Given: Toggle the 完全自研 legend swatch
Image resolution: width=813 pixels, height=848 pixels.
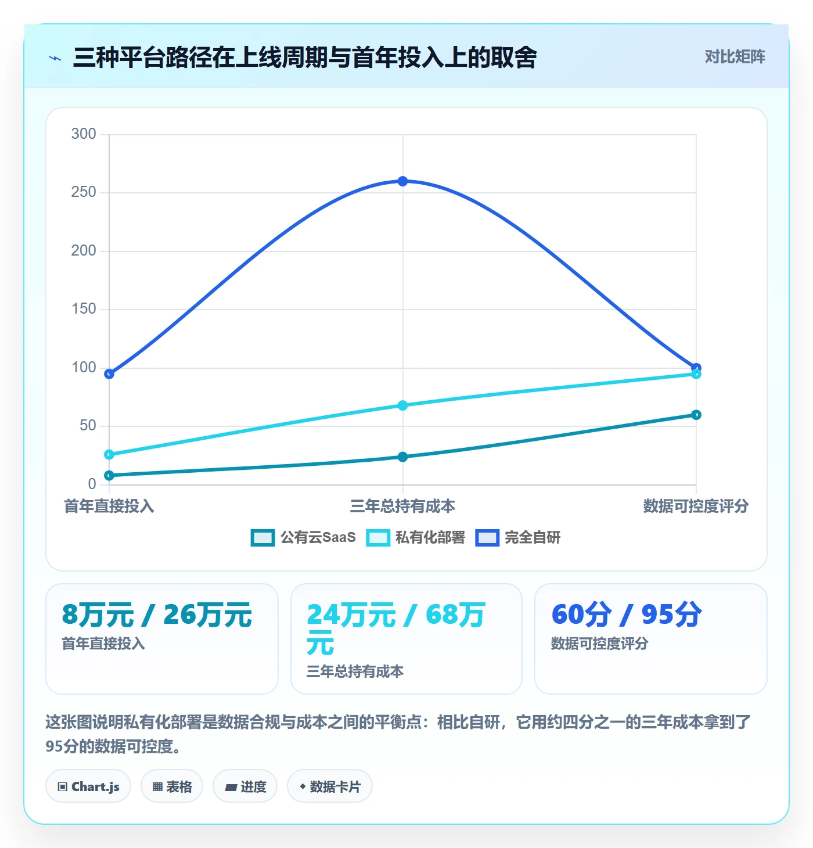Looking at the screenshot, I should [487, 538].
